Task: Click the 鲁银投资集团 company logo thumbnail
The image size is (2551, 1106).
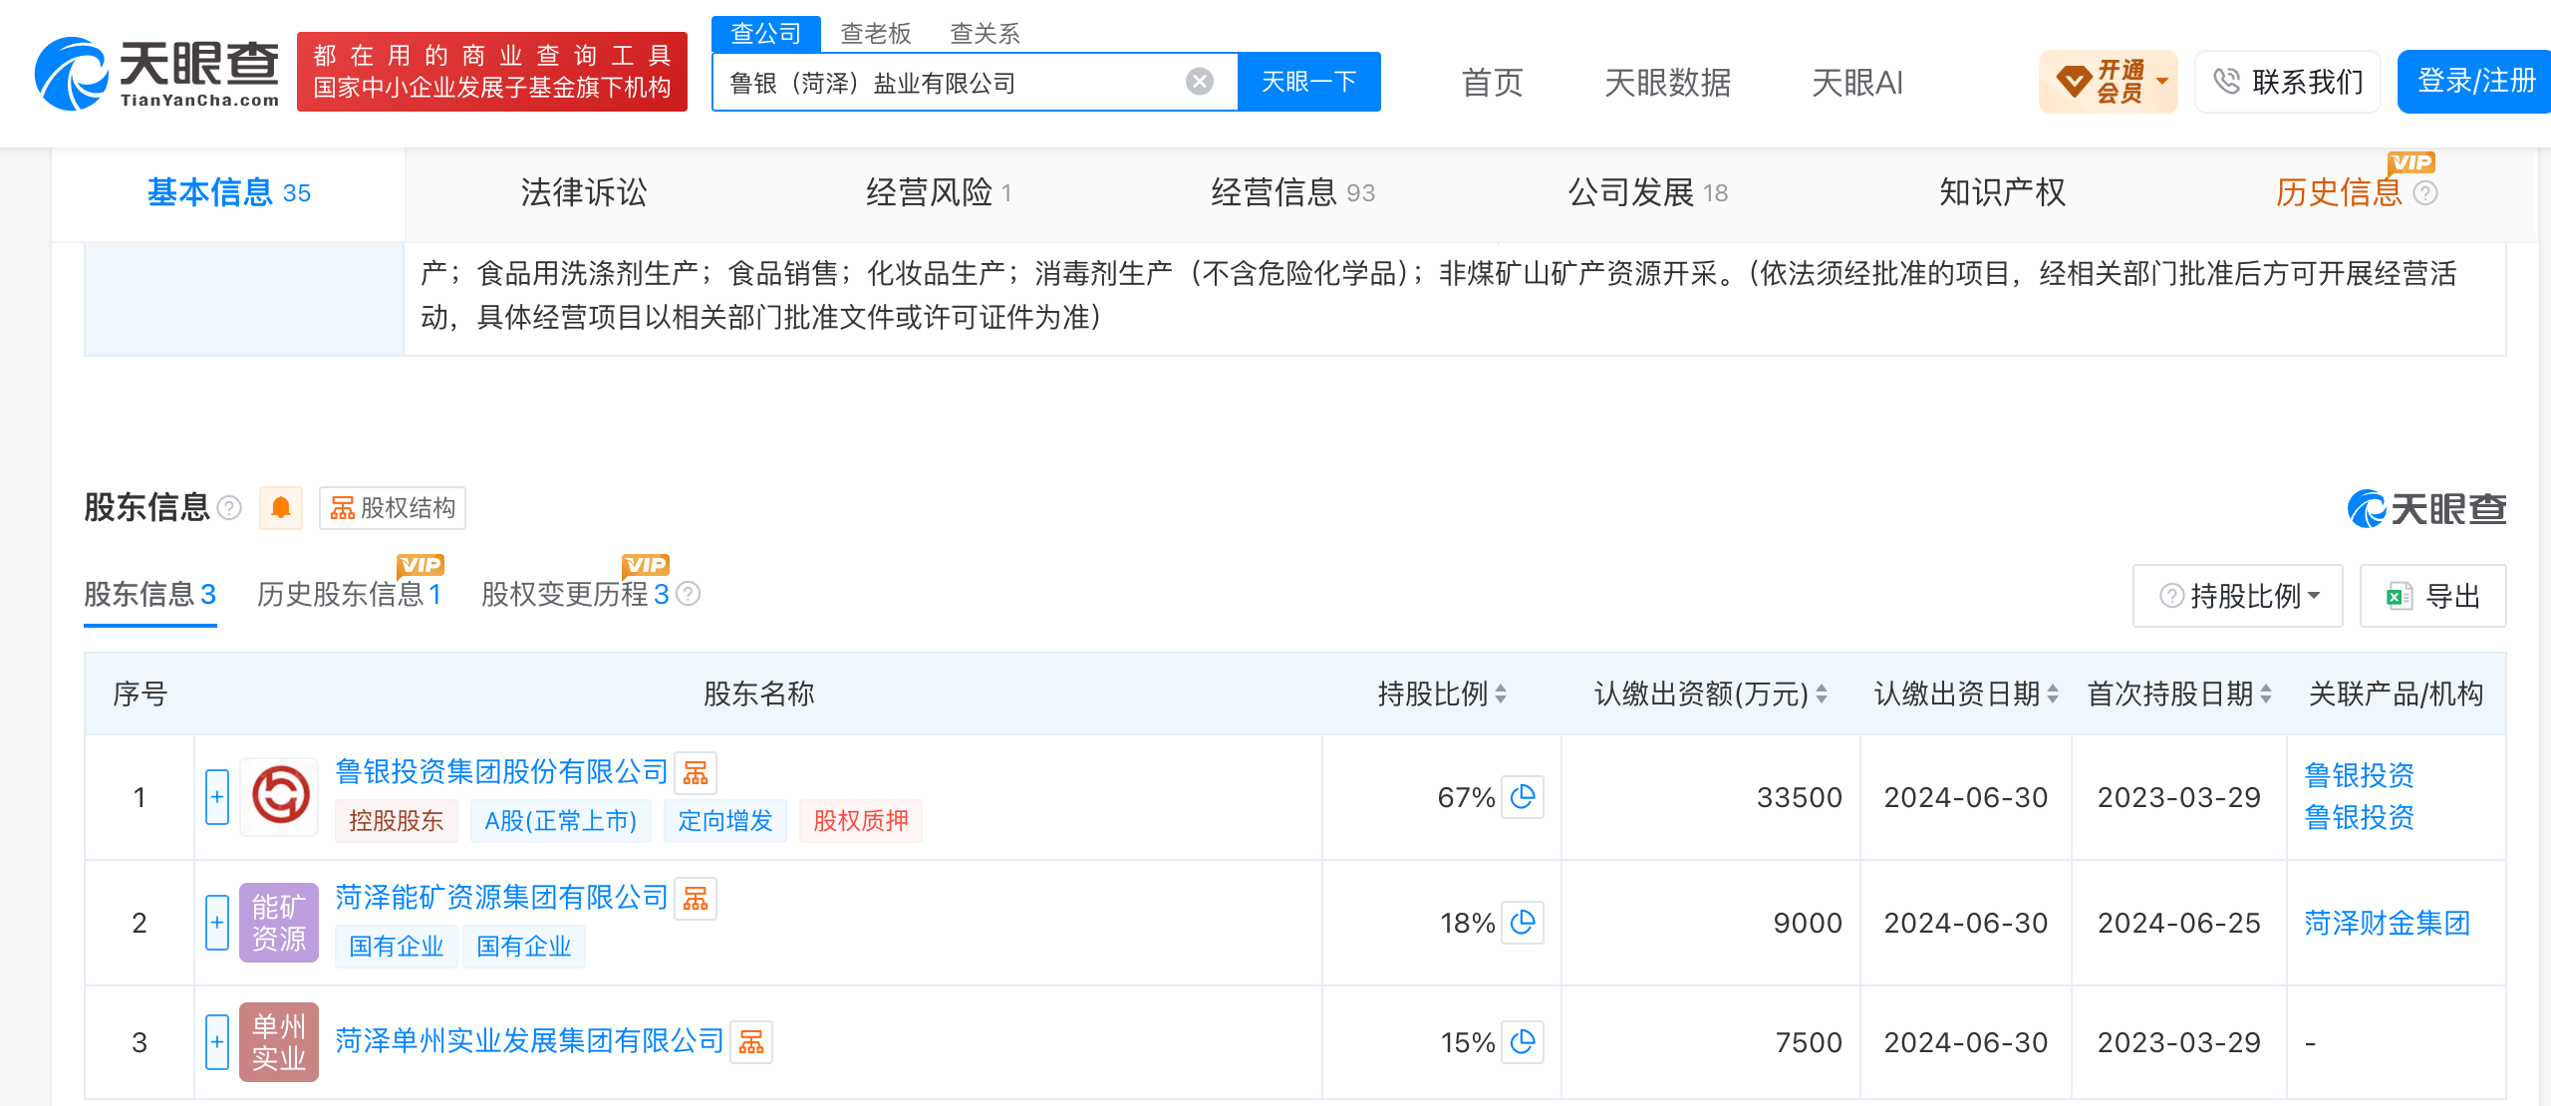Action: [x=279, y=796]
